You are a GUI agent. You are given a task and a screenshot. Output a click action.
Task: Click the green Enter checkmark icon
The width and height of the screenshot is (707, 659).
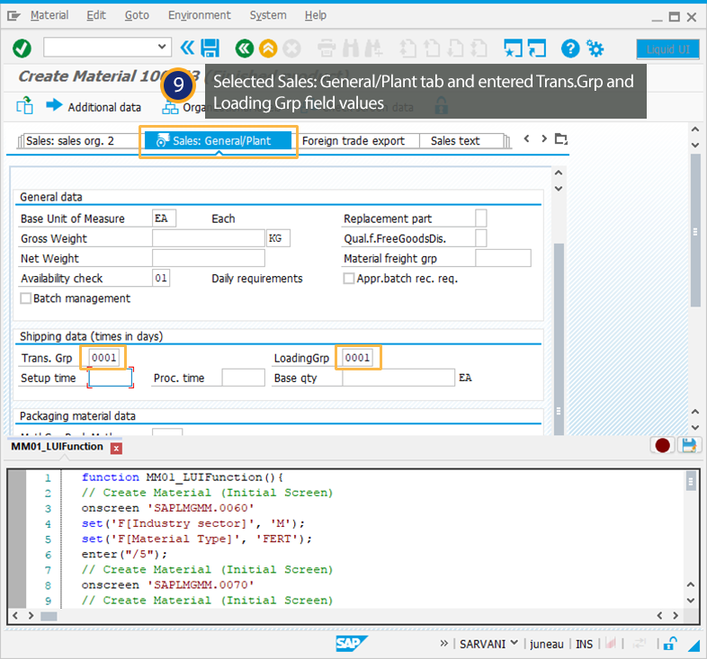pos(22,49)
